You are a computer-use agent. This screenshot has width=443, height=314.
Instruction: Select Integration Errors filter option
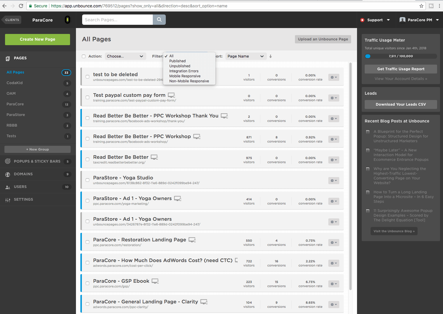point(184,71)
